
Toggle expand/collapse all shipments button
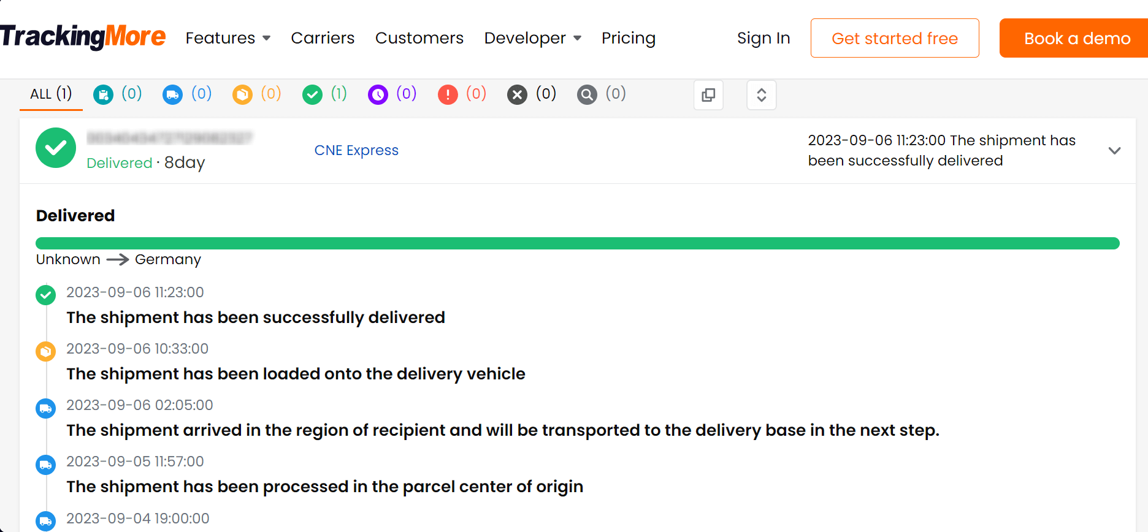[762, 95]
